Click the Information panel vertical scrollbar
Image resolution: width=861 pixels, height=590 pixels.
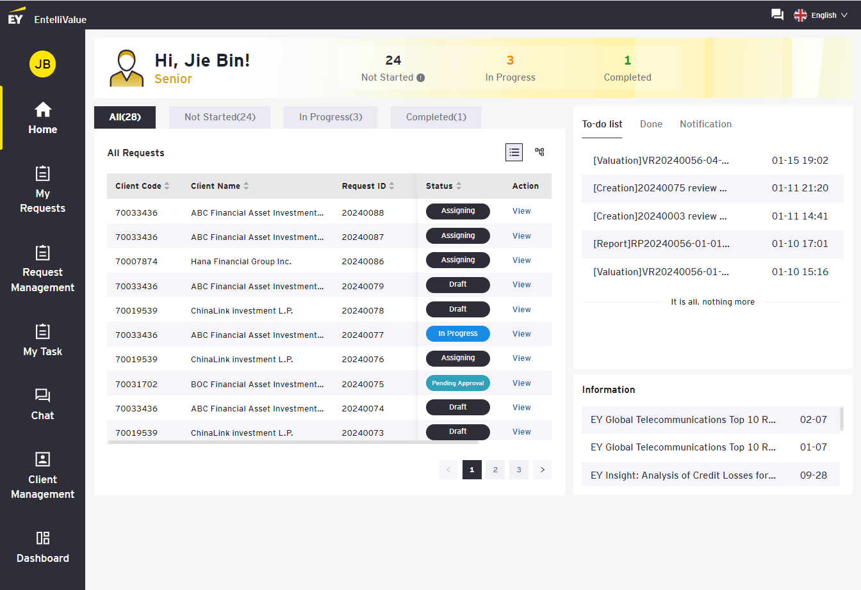click(842, 419)
